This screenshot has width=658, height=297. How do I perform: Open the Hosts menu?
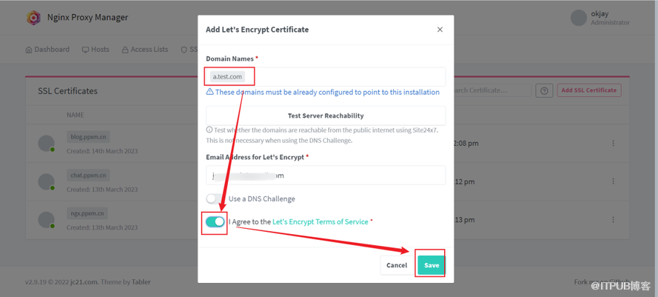pos(95,50)
